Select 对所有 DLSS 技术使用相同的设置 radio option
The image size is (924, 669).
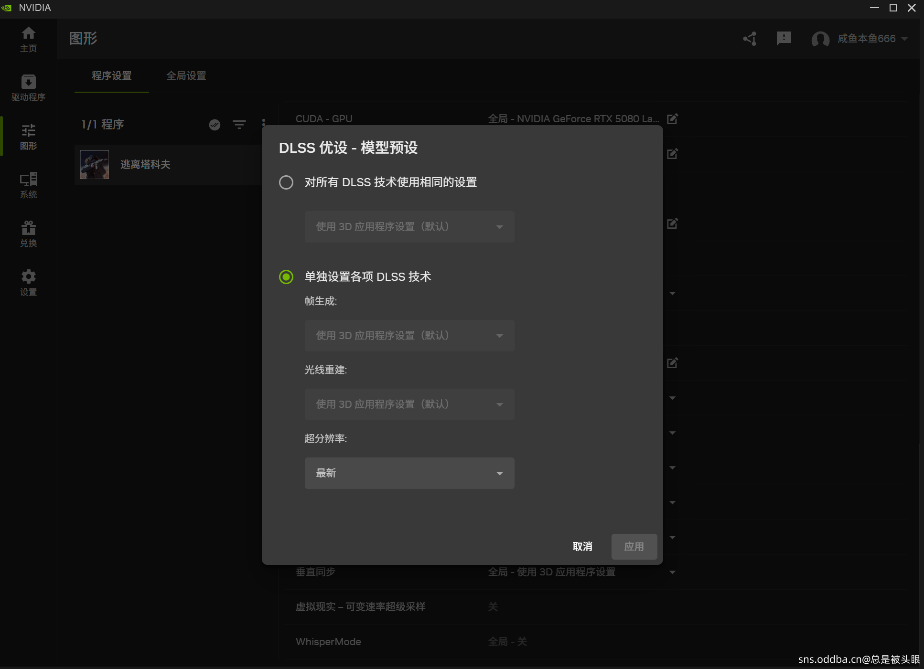tap(286, 182)
